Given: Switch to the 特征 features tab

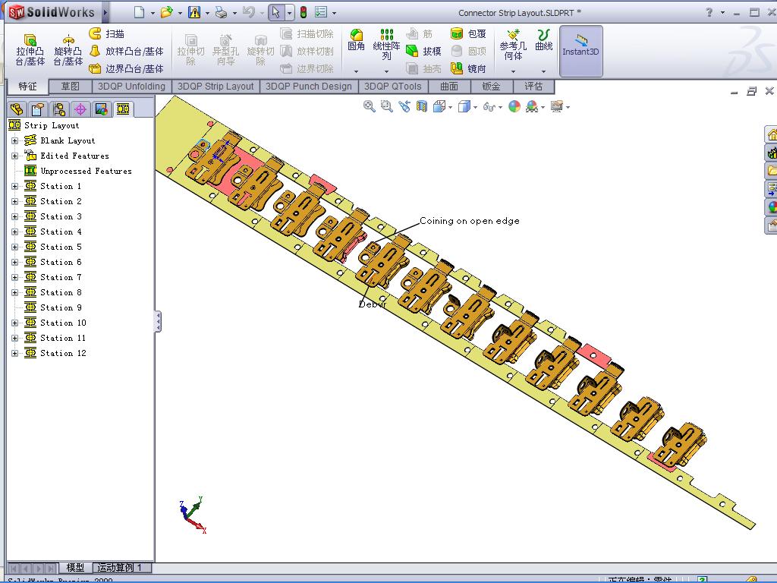Looking at the screenshot, I should 28,87.
